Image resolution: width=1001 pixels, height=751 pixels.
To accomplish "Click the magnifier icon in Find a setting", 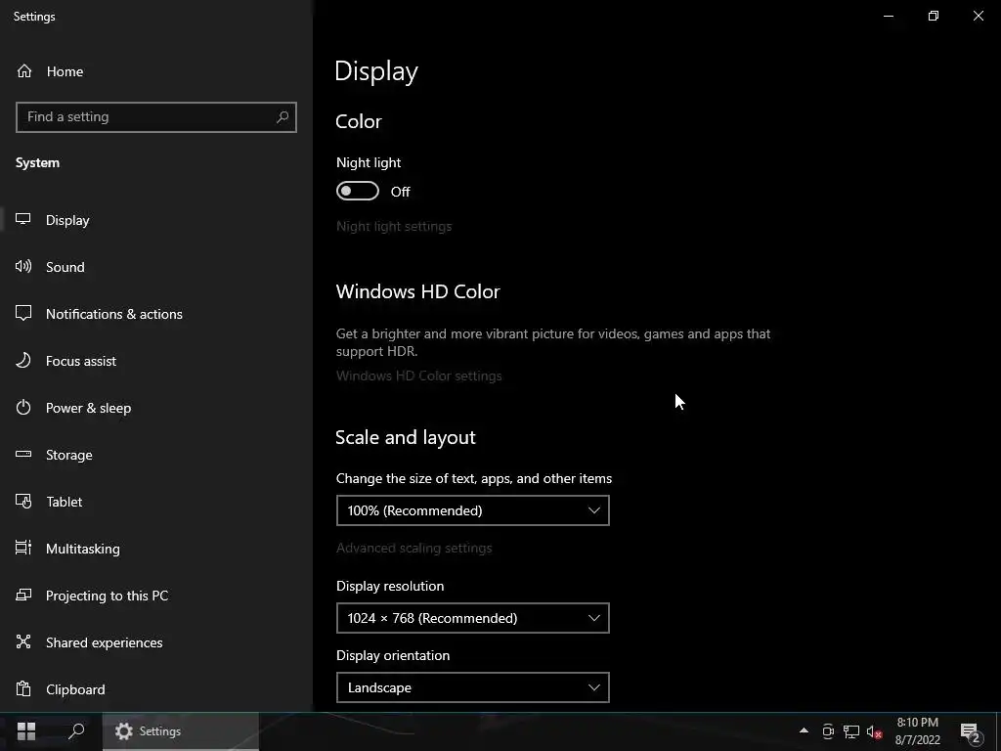I will (x=283, y=117).
